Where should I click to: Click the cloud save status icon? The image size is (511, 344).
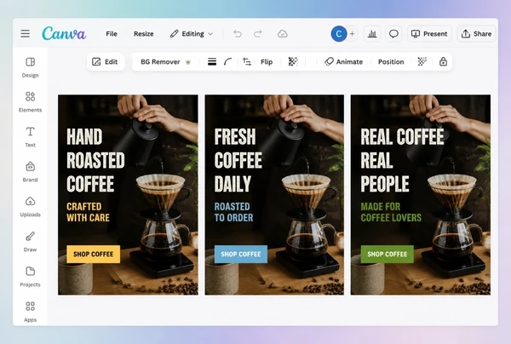point(282,33)
